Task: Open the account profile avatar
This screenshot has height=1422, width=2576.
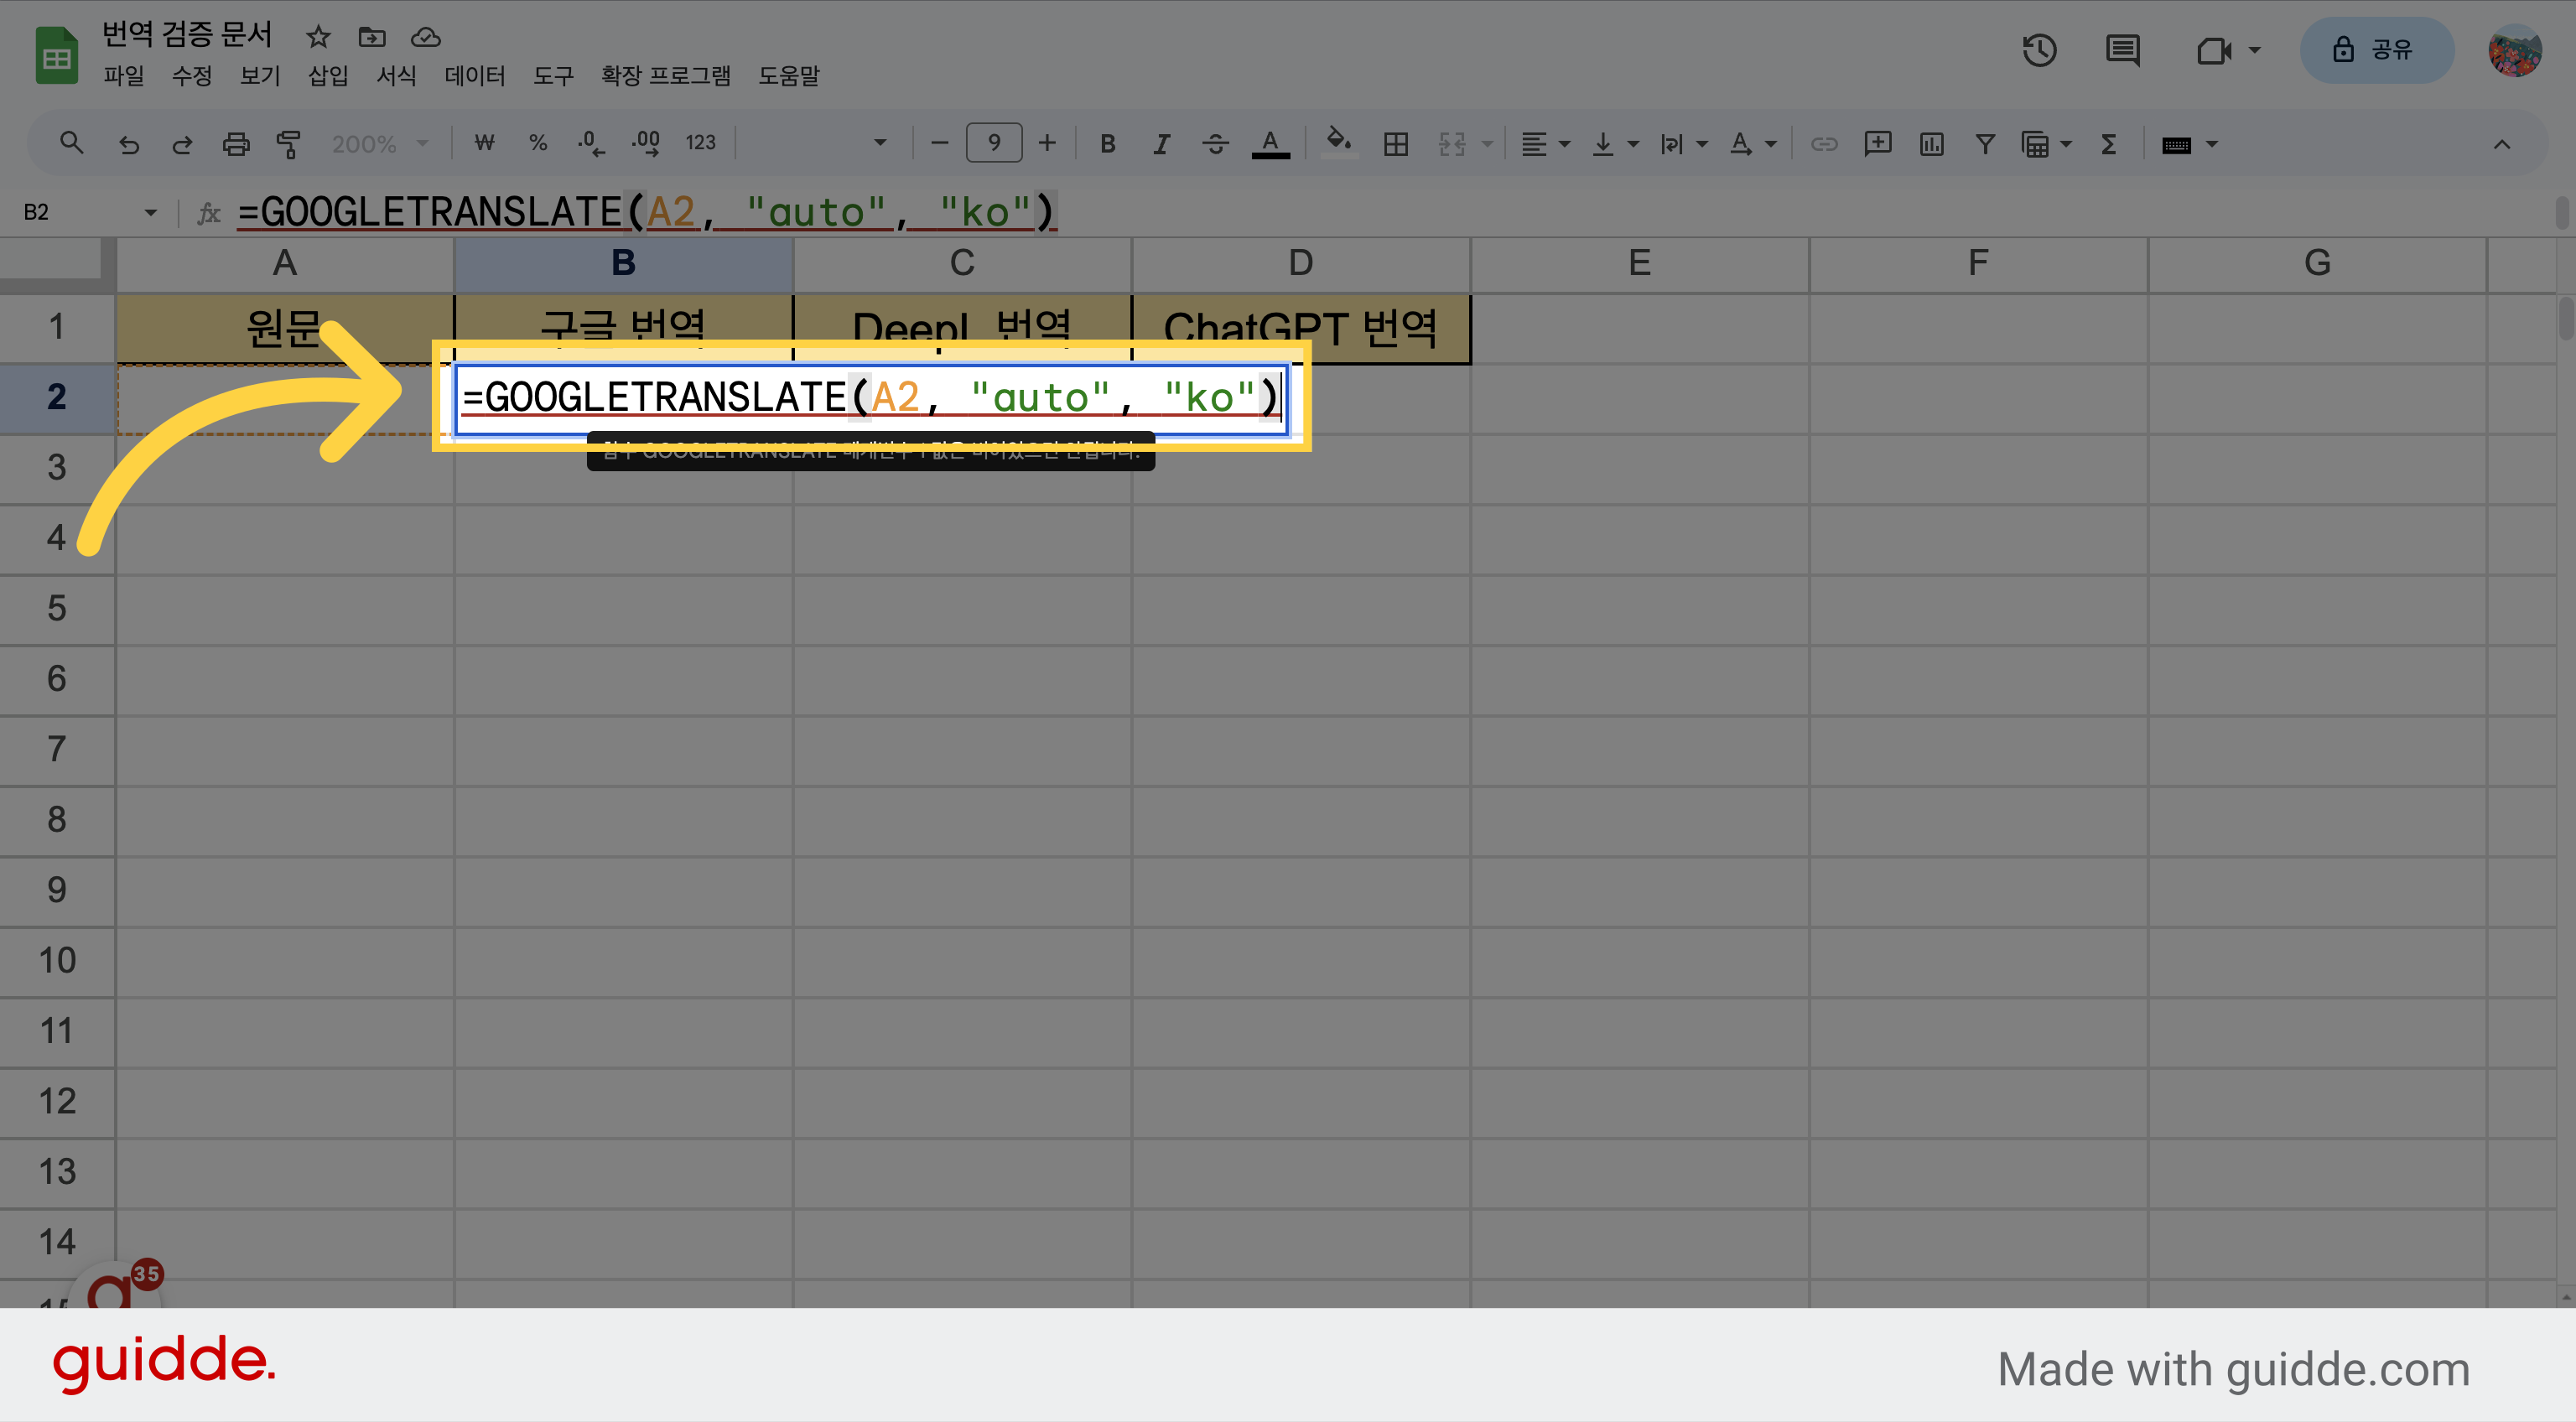Action: pyautogui.click(x=2515, y=50)
